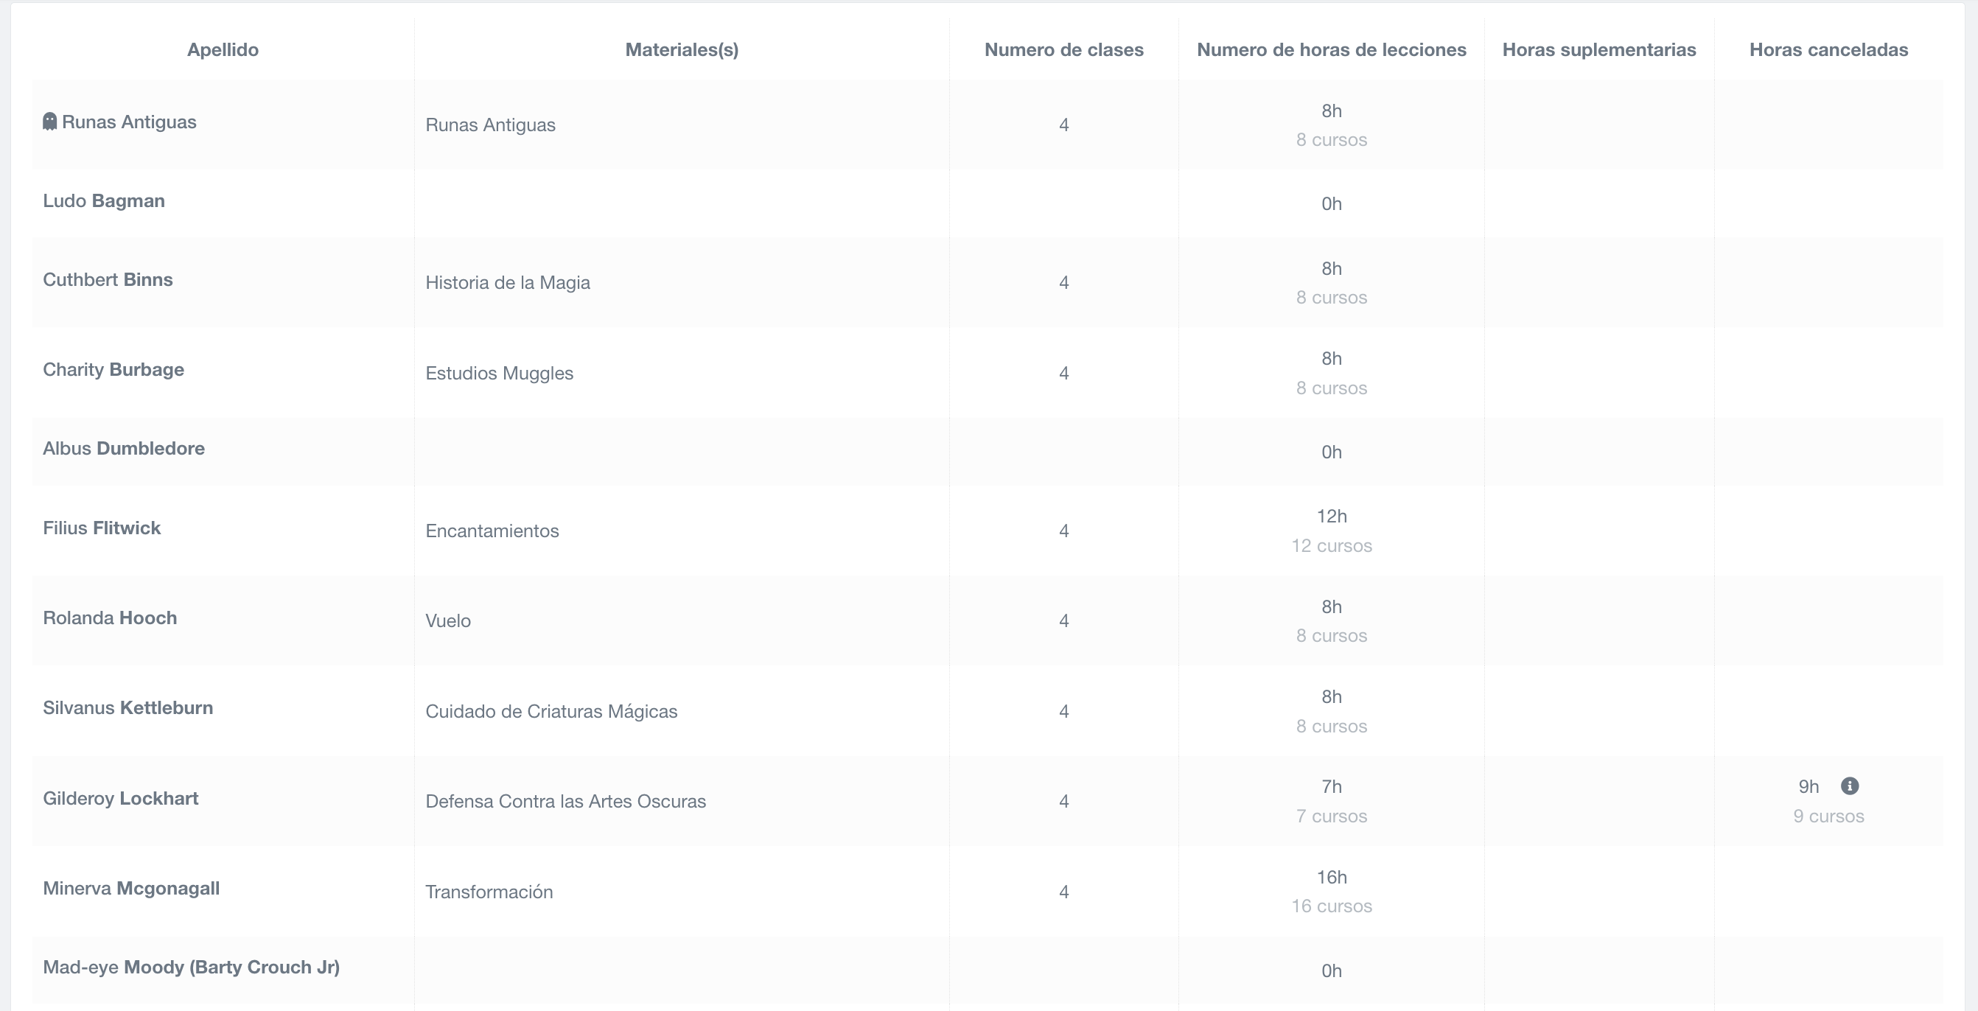Open Mad-eye Moody (Barty Crouch Jr) row
This screenshot has height=1011, width=1978.
(x=191, y=968)
